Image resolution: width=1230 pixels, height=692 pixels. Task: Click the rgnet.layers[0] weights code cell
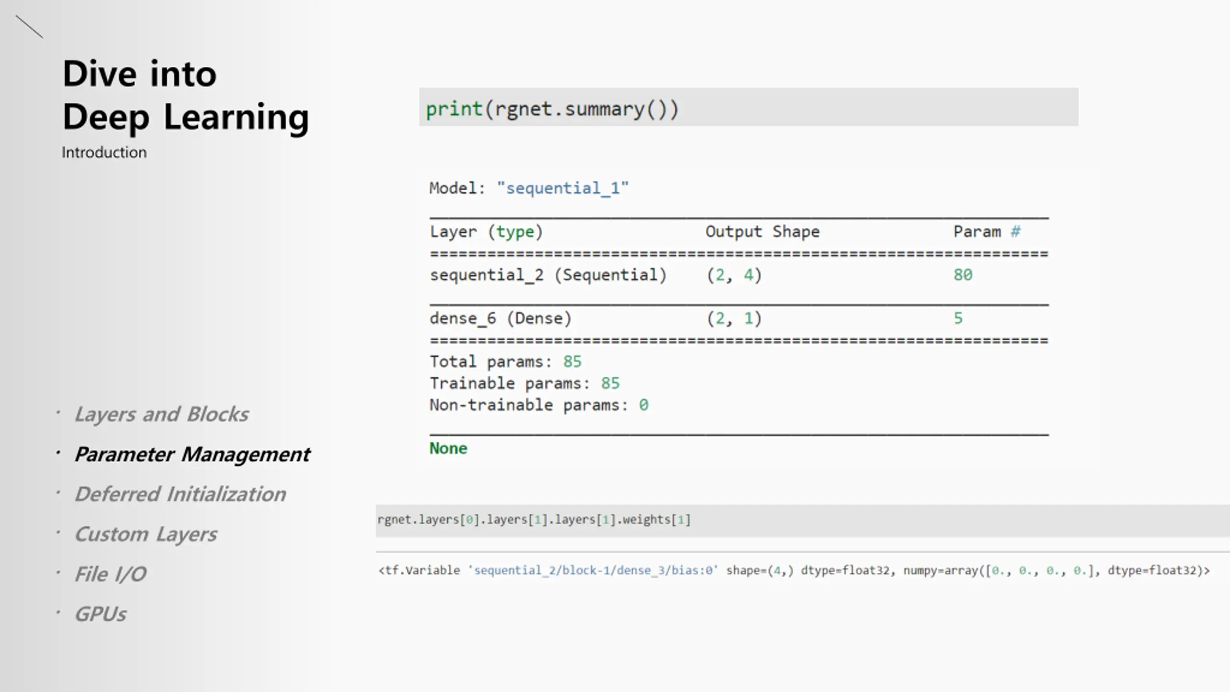(x=803, y=520)
